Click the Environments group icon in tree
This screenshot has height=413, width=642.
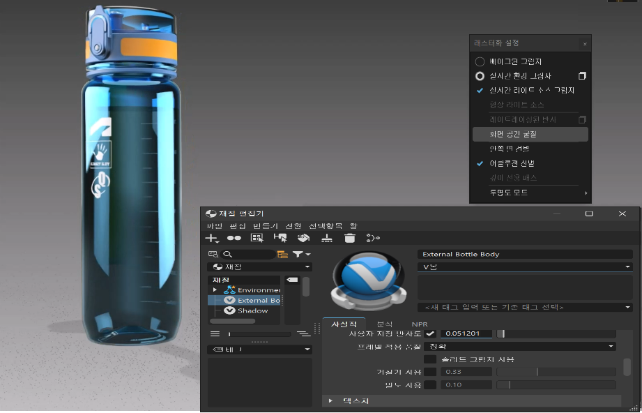[x=229, y=290]
